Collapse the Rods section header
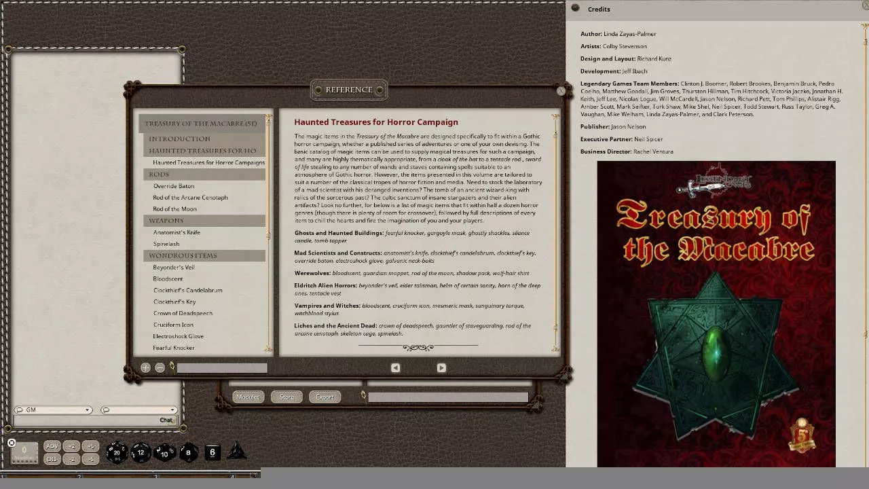This screenshot has width=869, height=489. pyautogui.click(x=204, y=175)
